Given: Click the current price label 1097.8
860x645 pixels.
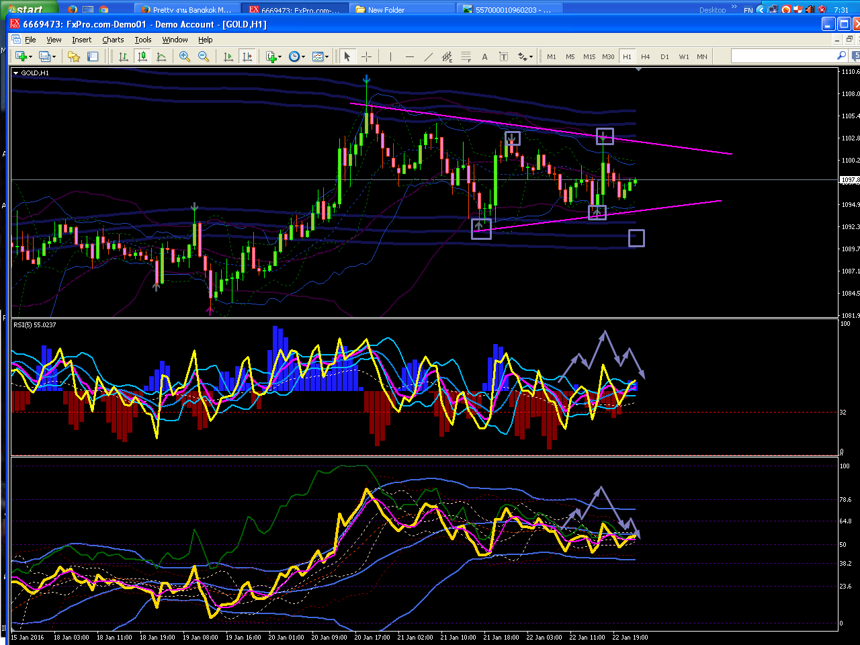Looking at the screenshot, I should [x=850, y=180].
